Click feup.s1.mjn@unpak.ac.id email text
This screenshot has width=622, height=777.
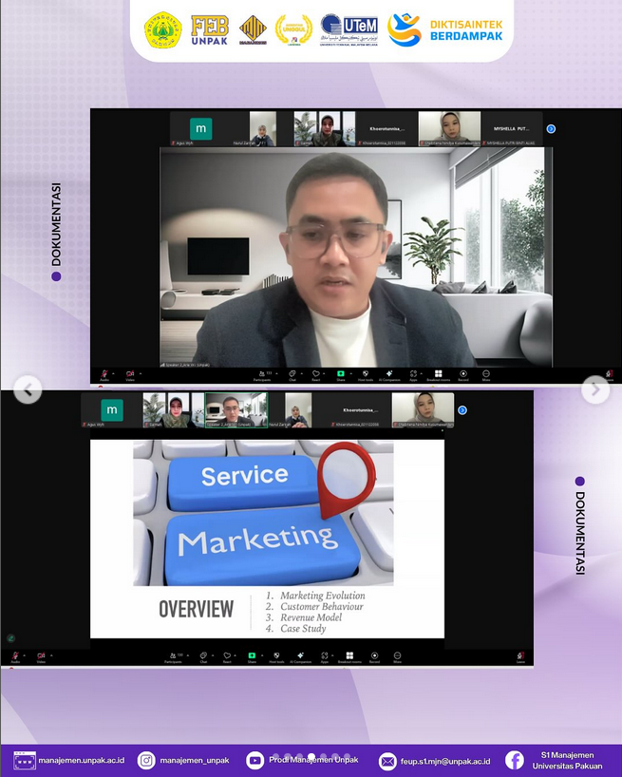click(x=445, y=761)
